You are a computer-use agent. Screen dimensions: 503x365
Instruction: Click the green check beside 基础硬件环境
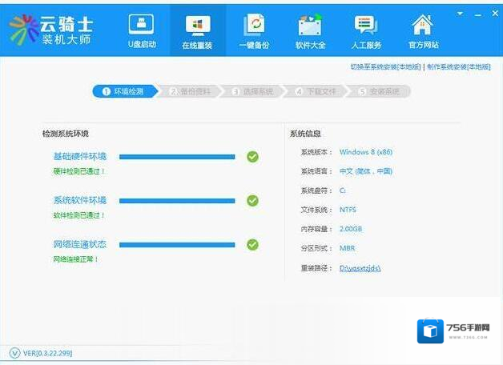point(252,157)
